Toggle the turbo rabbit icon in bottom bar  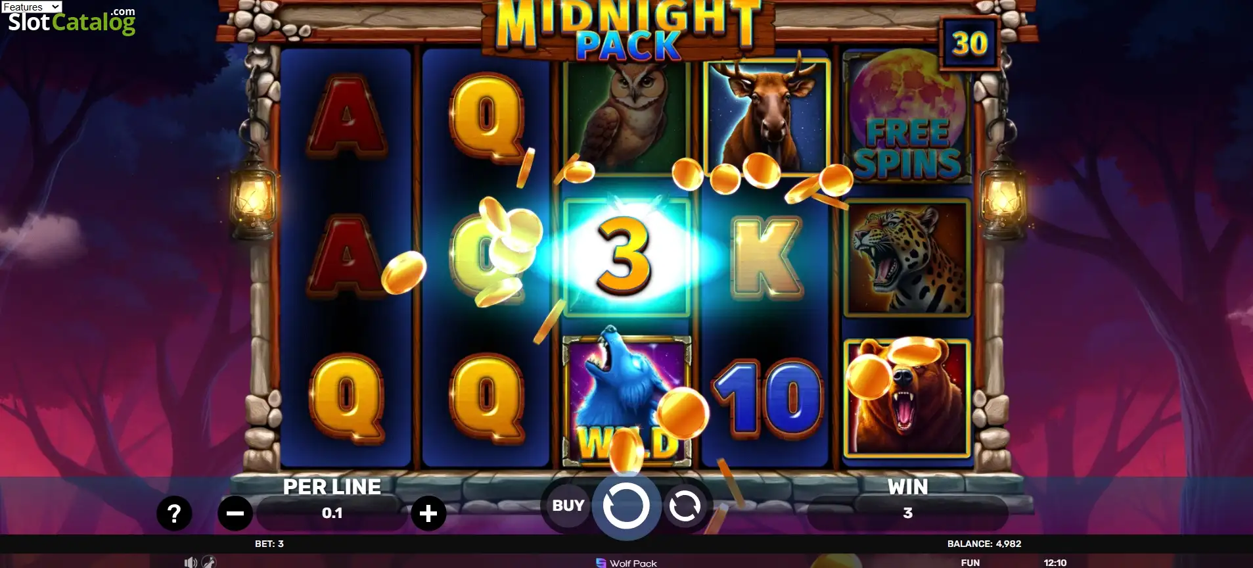click(x=208, y=562)
